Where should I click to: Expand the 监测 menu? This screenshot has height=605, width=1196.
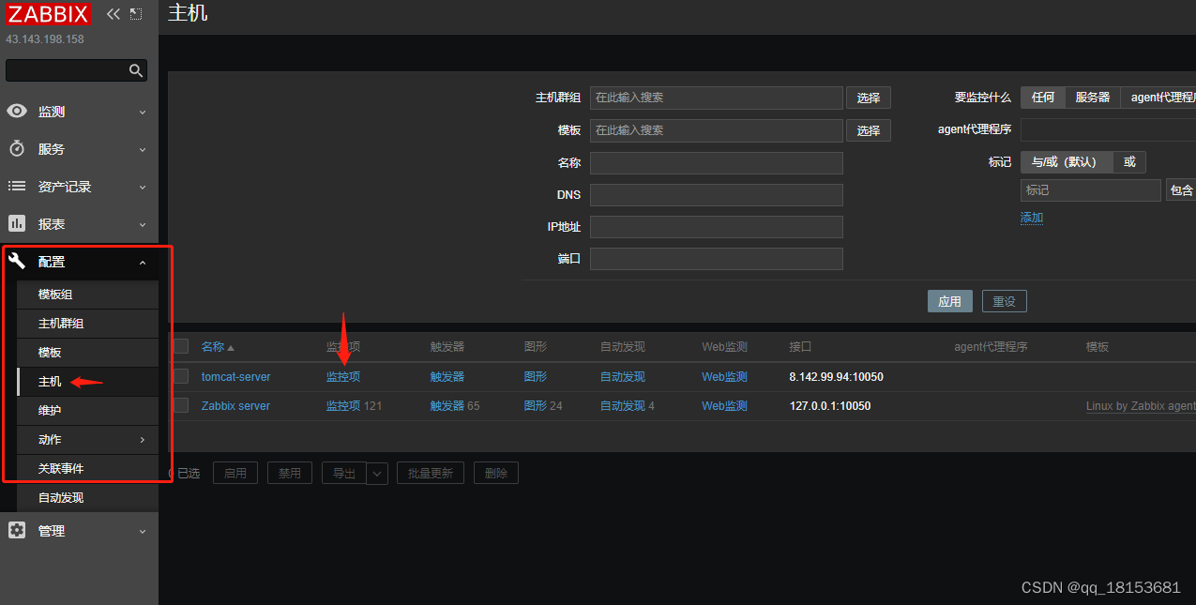(x=143, y=112)
